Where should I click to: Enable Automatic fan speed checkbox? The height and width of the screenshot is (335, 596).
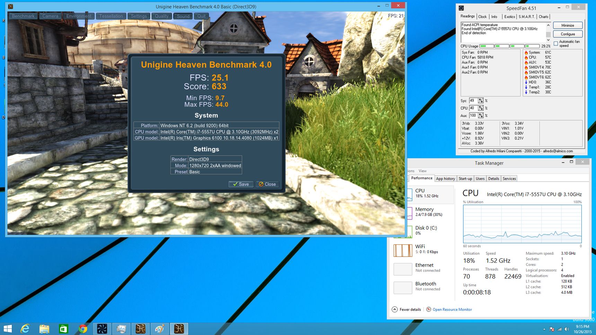click(556, 44)
